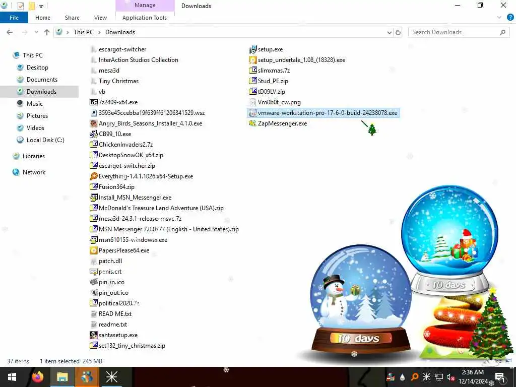
Task: Open the recent locations dropdown arrow
Action: (x=36, y=32)
